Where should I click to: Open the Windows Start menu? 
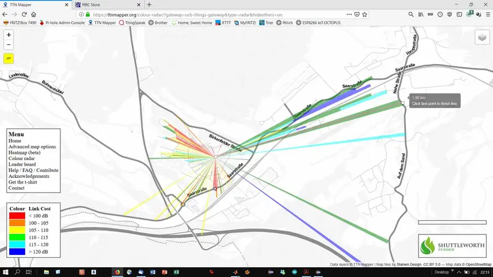pyautogui.click(x=6, y=272)
